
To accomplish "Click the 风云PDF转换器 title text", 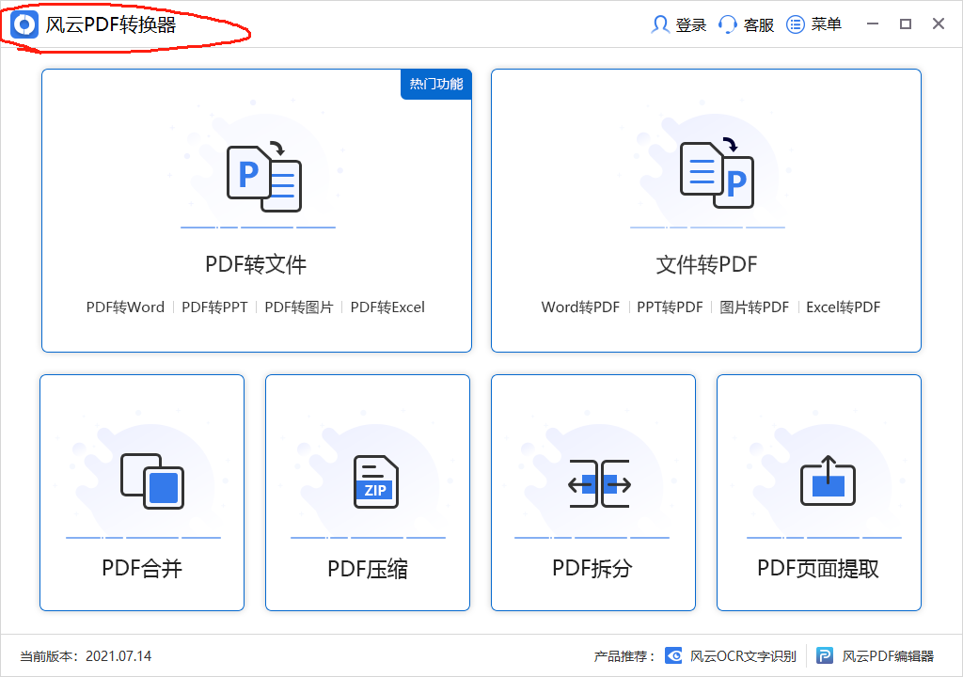I will (x=111, y=24).
